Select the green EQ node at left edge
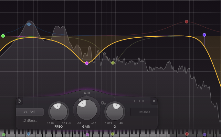Screen dimensions: 221x137 (3, 36)
